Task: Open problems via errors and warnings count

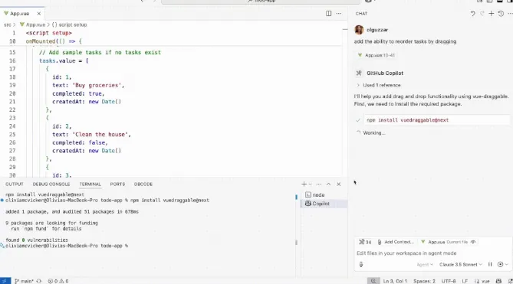Action: (x=58, y=281)
